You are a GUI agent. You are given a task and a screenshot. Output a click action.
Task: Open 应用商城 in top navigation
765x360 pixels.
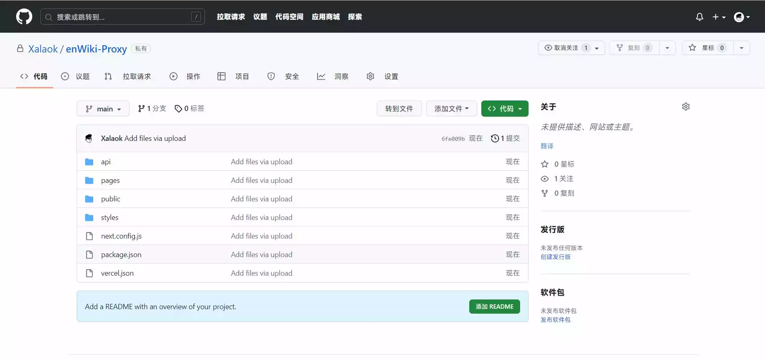click(x=326, y=17)
